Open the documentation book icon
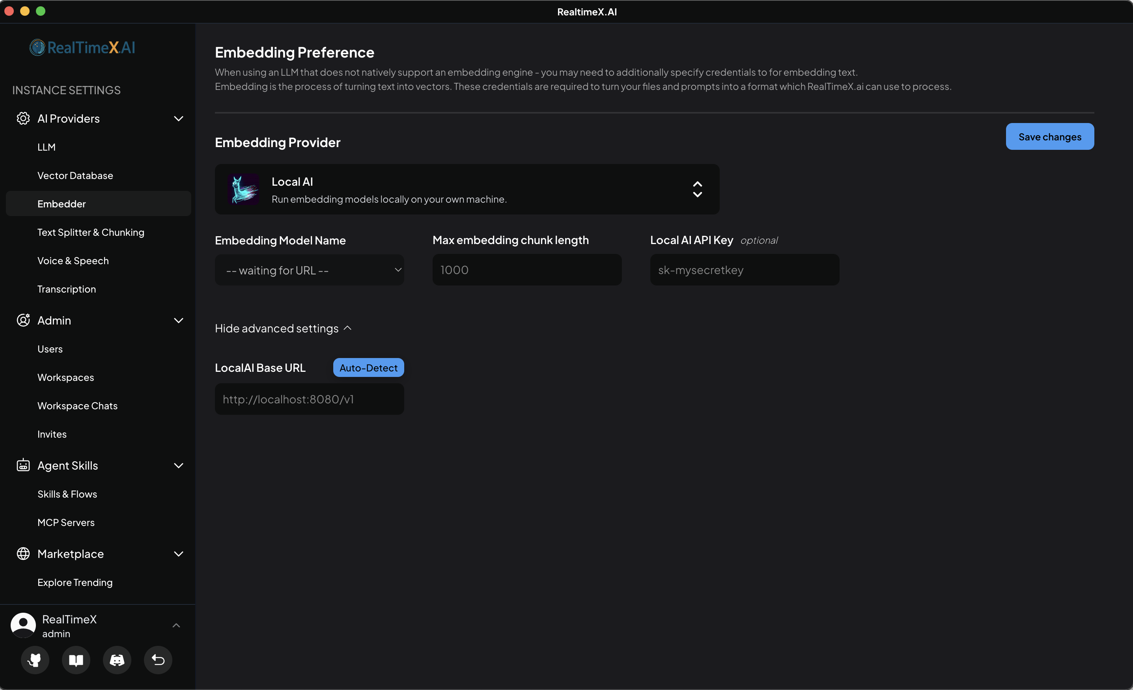This screenshot has height=690, width=1133. pos(76,660)
